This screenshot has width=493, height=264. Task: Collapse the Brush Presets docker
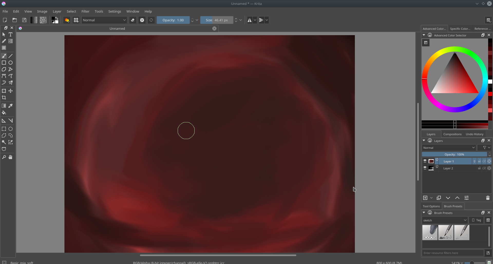pos(424,213)
